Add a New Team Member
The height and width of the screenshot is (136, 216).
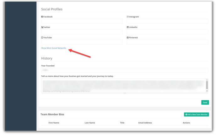click(196, 114)
